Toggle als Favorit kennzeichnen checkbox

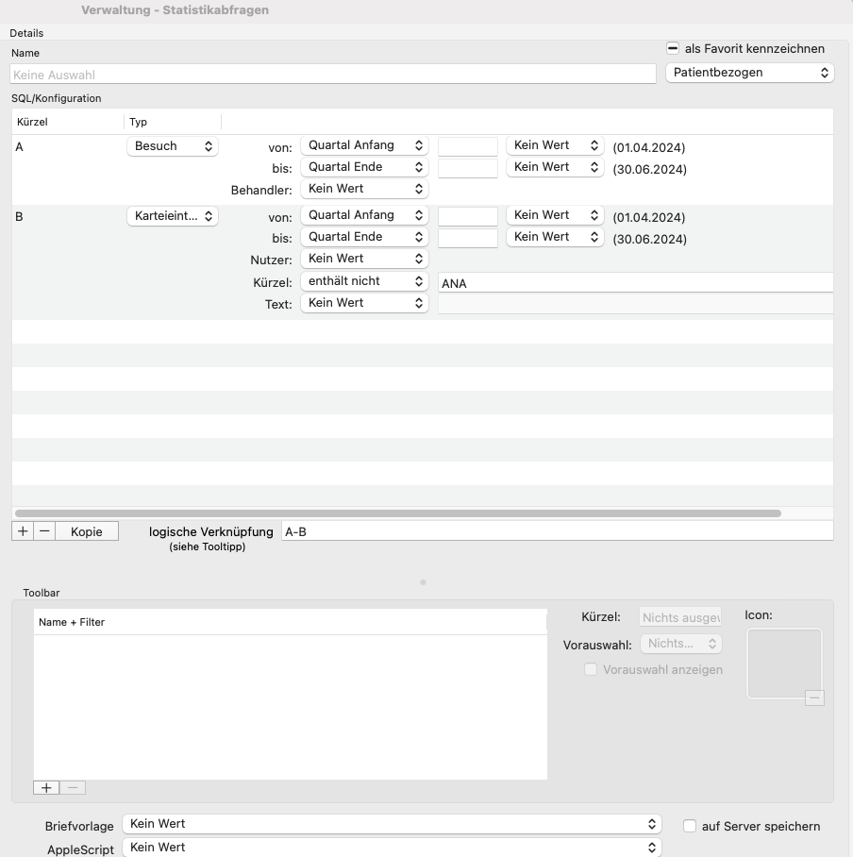tap(673, 49)
